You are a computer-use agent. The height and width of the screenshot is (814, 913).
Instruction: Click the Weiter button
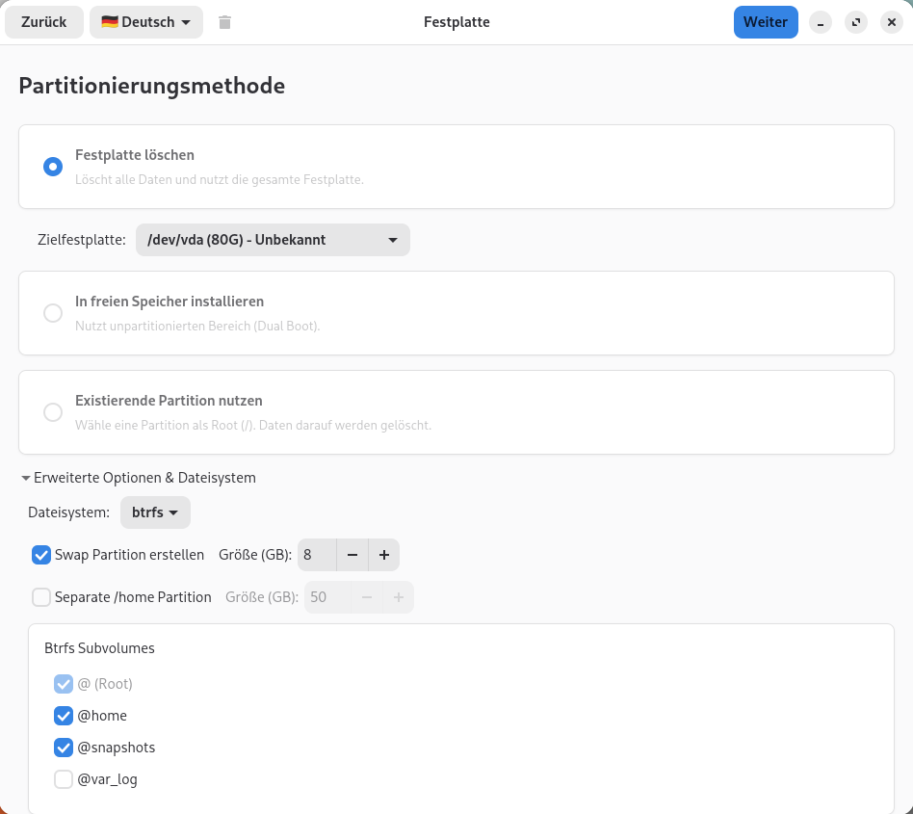(x=765, y=22)
